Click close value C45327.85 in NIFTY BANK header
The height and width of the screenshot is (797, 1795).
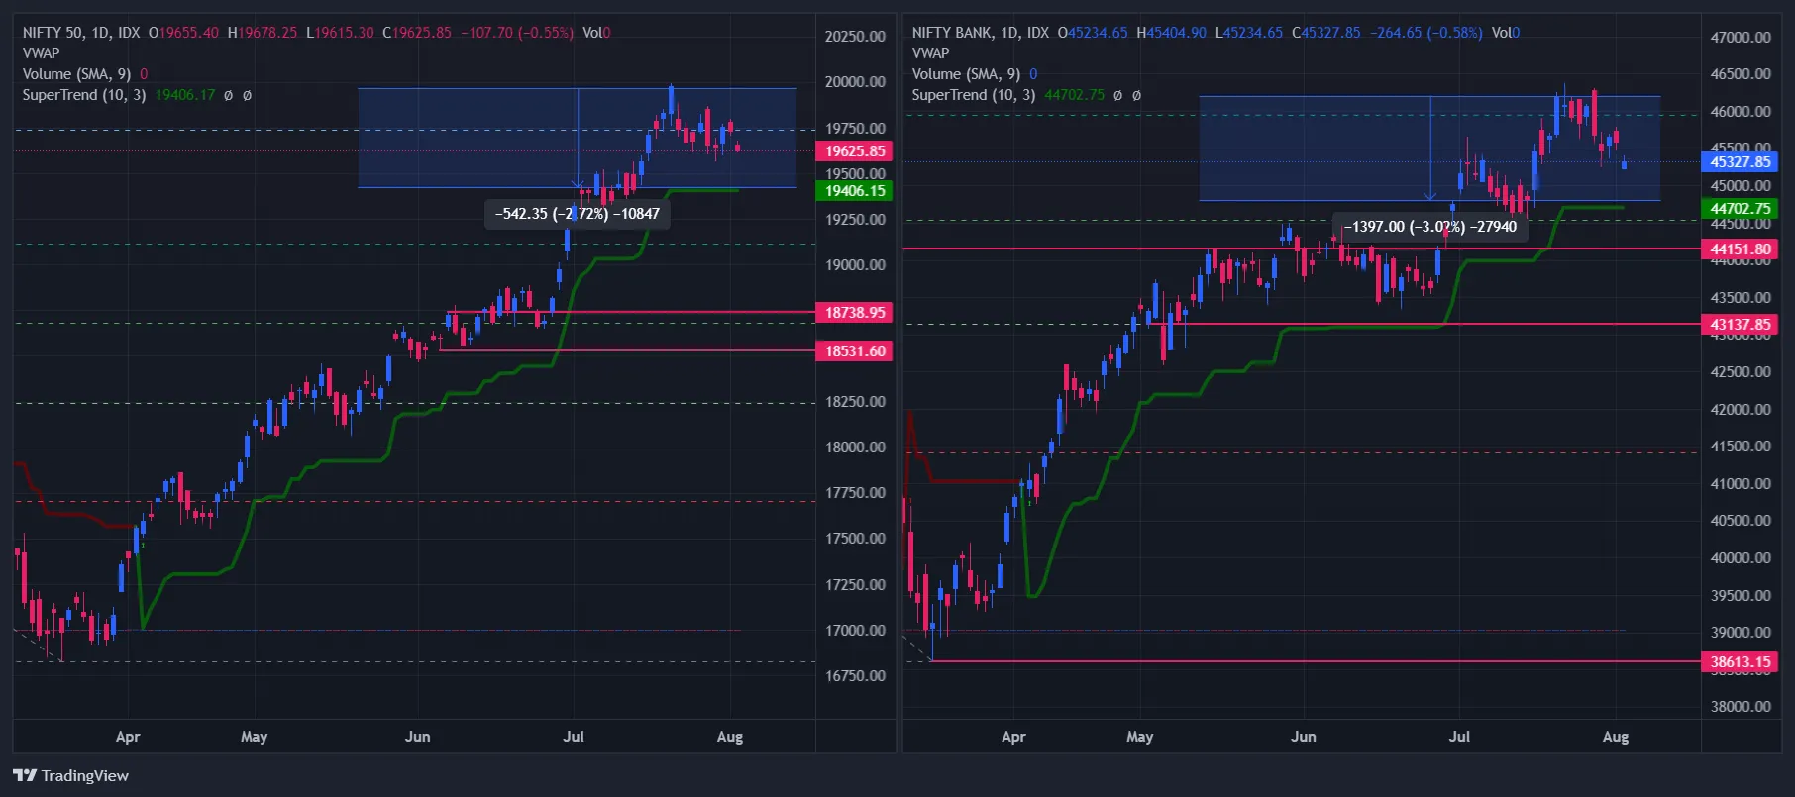(1326, 33)
